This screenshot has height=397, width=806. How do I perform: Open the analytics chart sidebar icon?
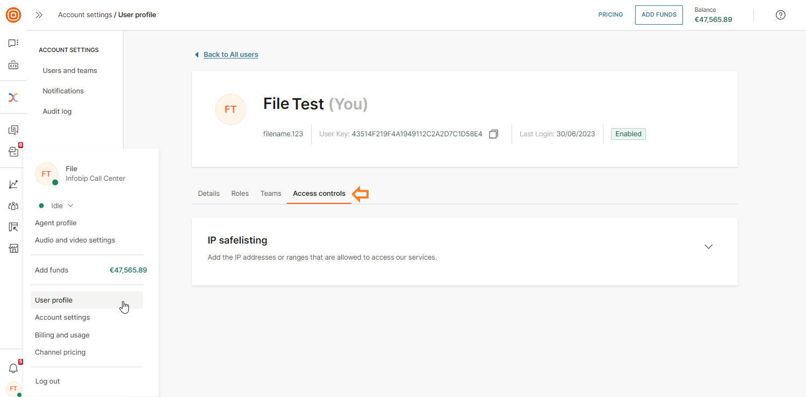pyautogui.click(x=13, y=185)
